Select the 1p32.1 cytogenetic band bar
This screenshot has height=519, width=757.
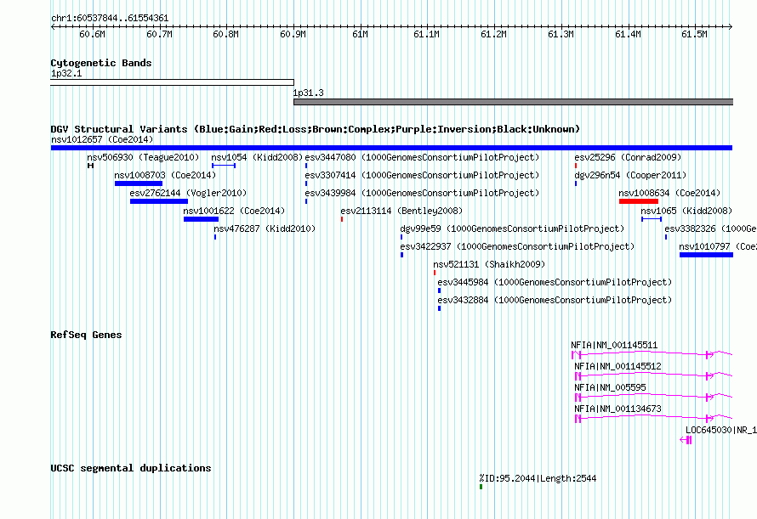[x=172, y=82]
